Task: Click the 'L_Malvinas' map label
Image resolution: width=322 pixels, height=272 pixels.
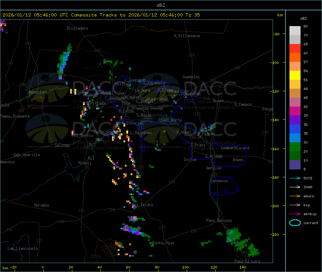Action: 141,133
